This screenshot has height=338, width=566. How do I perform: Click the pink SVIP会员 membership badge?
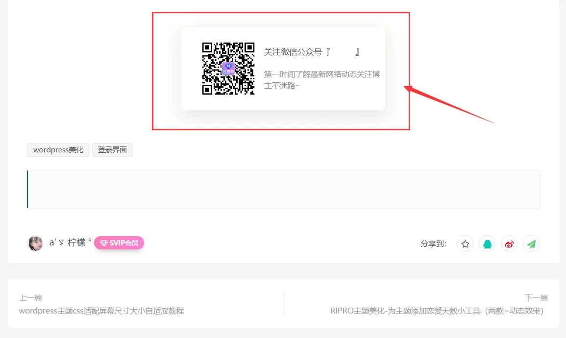pos(119,242)
